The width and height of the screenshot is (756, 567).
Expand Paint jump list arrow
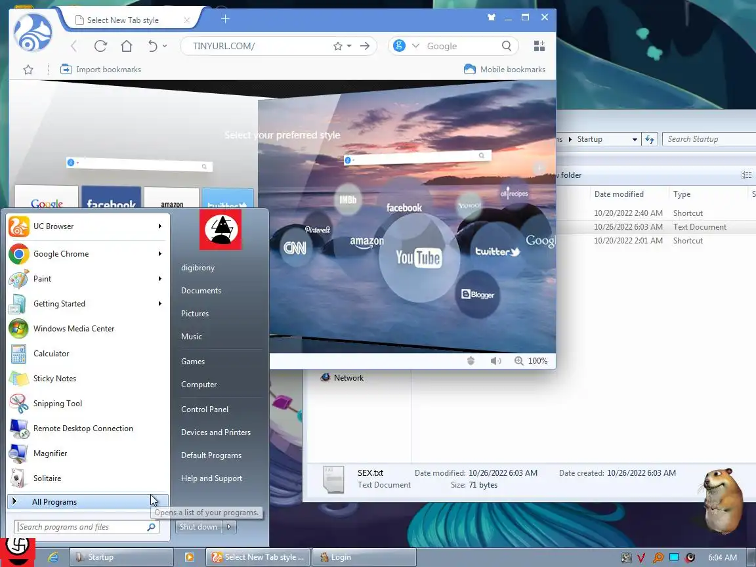point(159,279)
